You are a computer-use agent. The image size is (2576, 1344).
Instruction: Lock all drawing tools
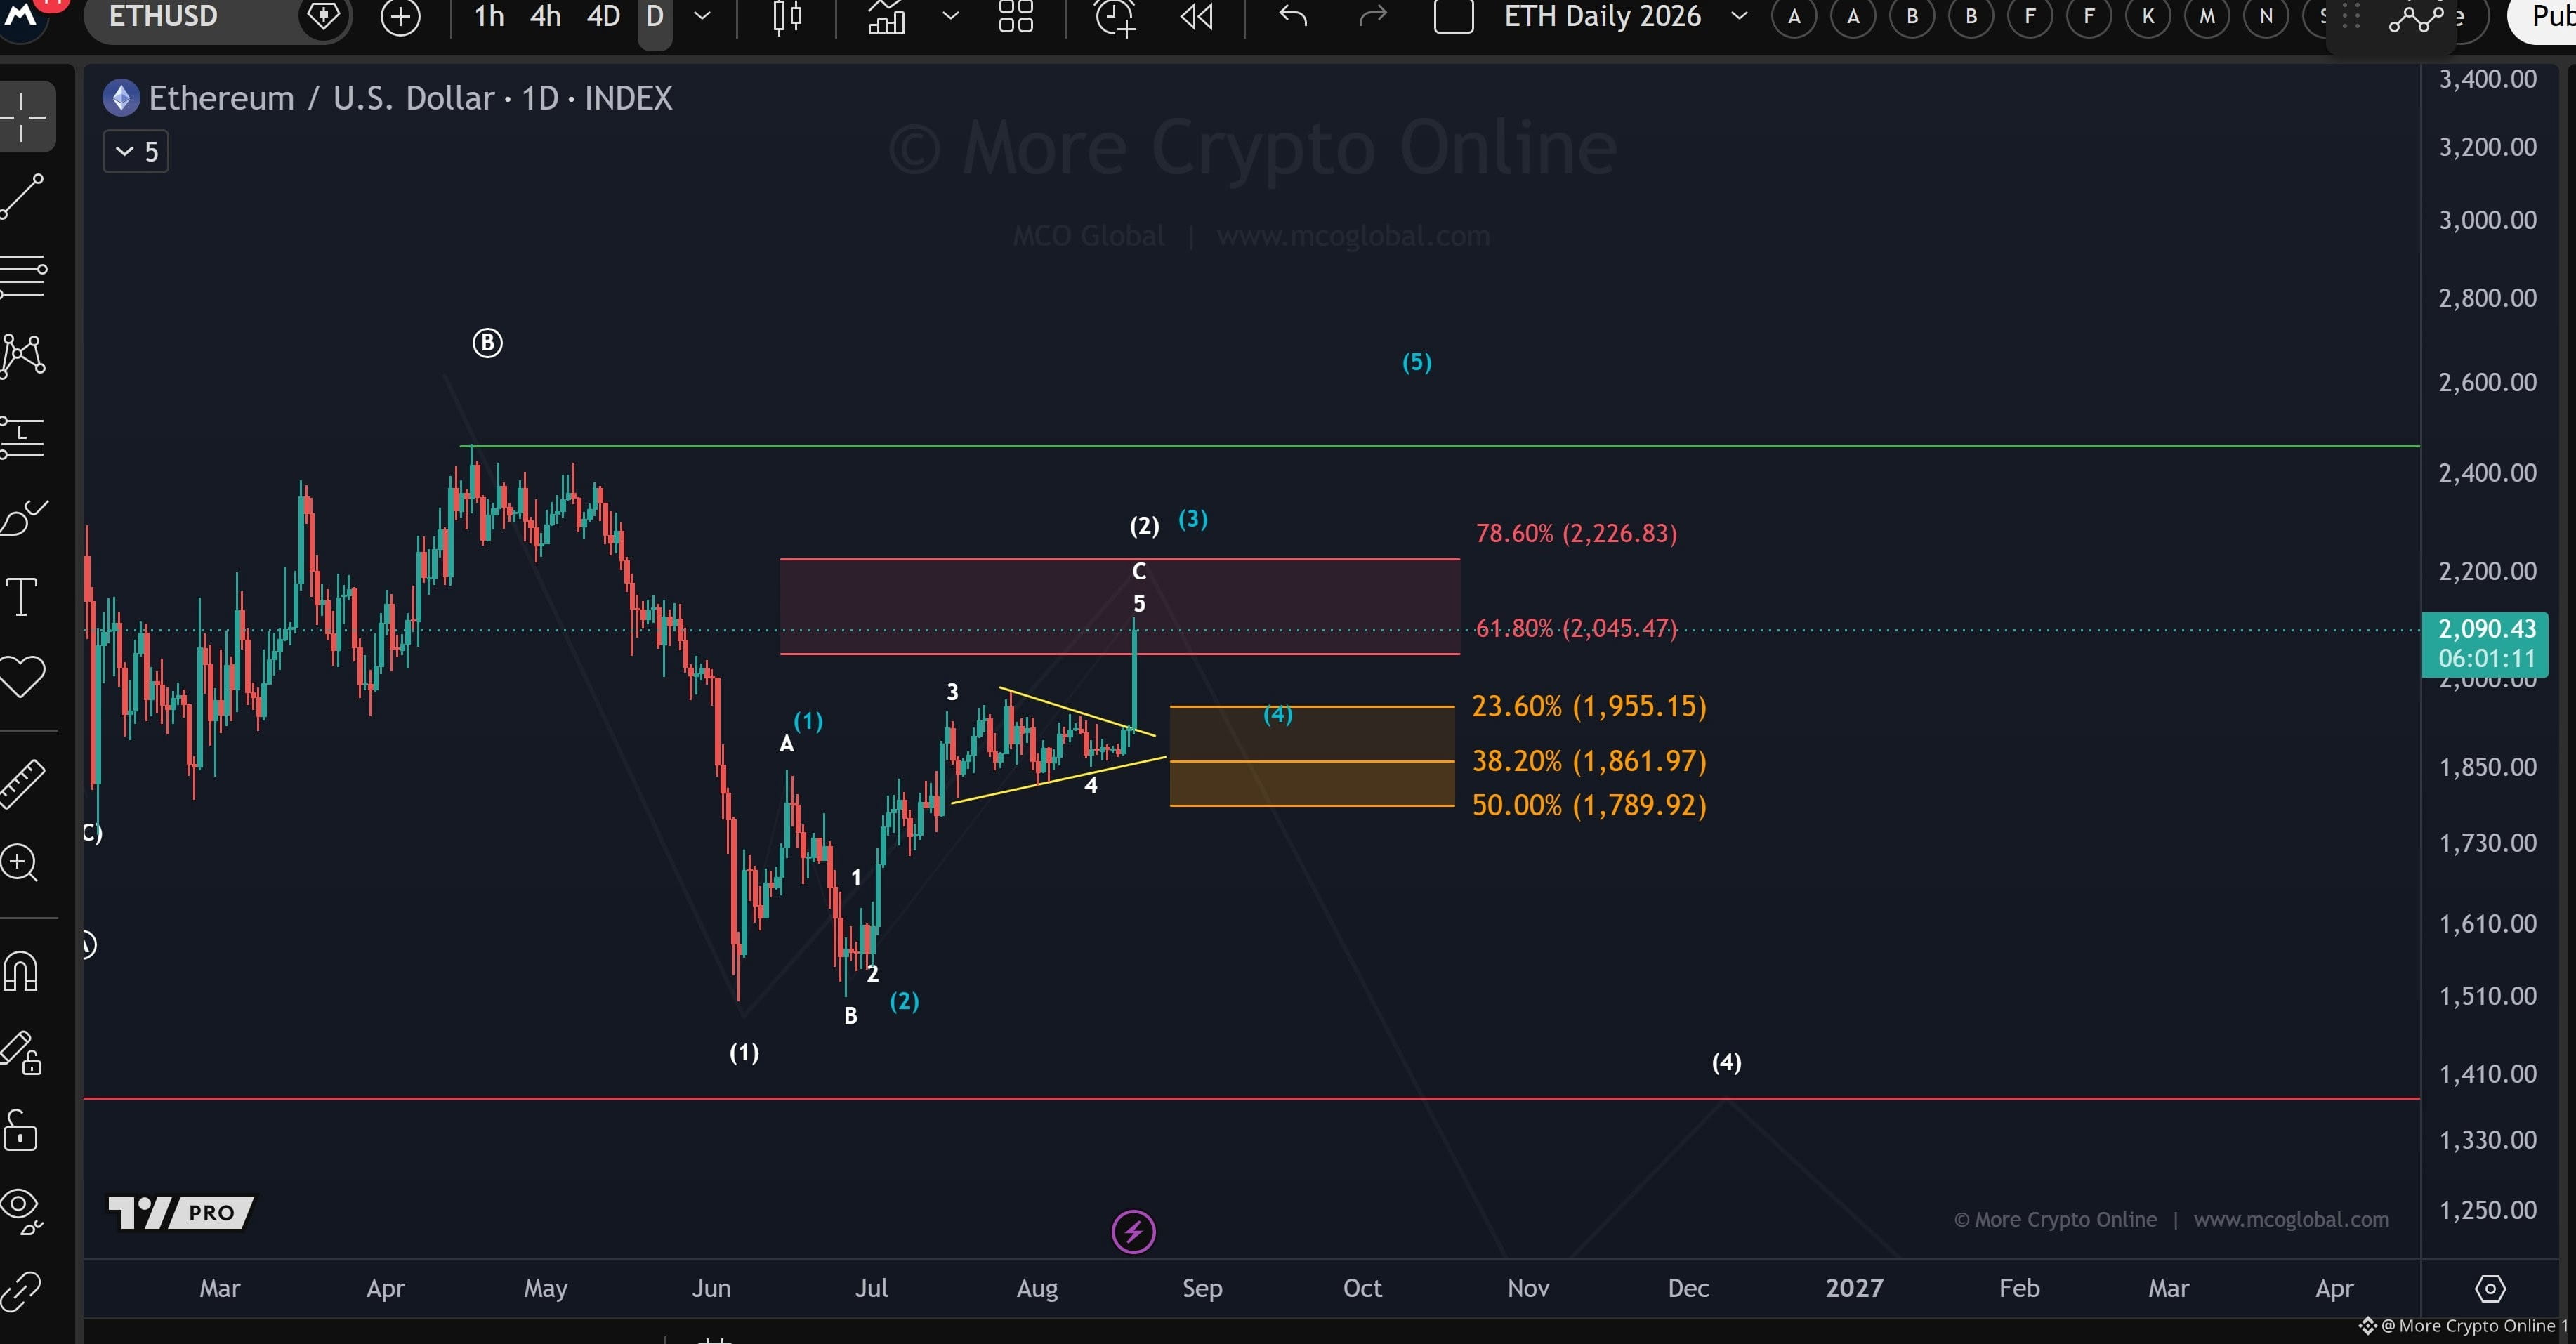(20, 1130)
